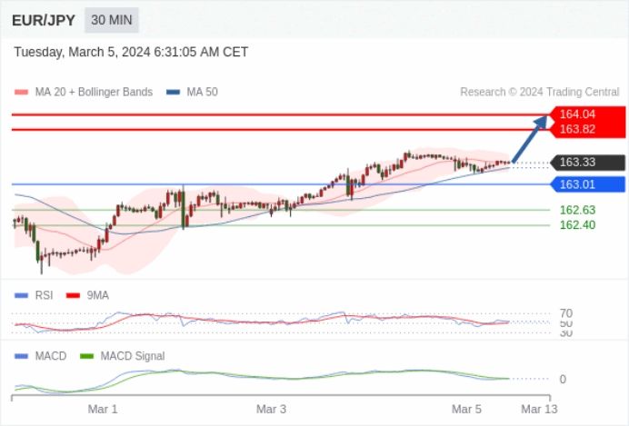629x426 pixels.
Task: Click the MA 20 + Bollinger Bands legend swatch
Action: tap(21, 92)
